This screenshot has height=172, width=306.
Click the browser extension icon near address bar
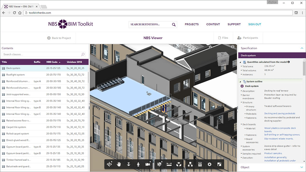tap(296, 13)
